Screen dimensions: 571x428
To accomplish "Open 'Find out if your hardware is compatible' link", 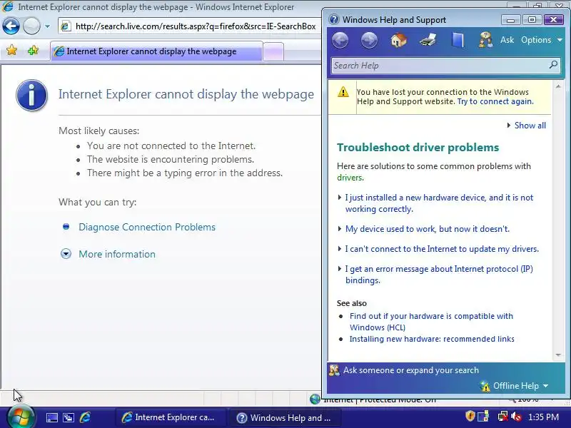I will tap(431, 322).
